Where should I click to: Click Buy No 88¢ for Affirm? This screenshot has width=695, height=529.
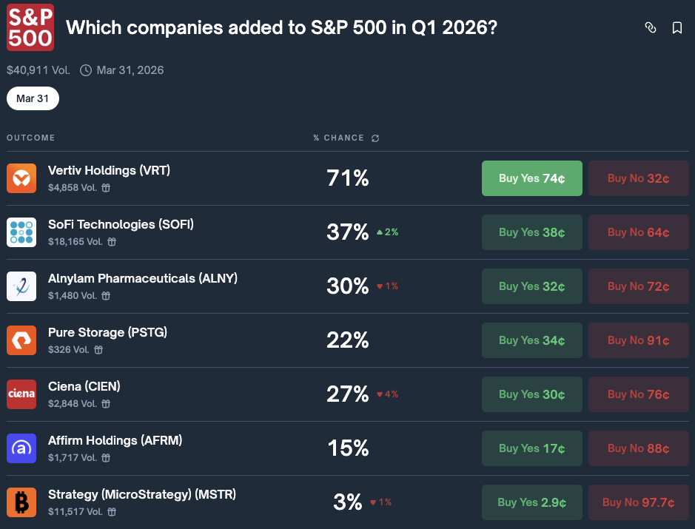pos(638,448)
